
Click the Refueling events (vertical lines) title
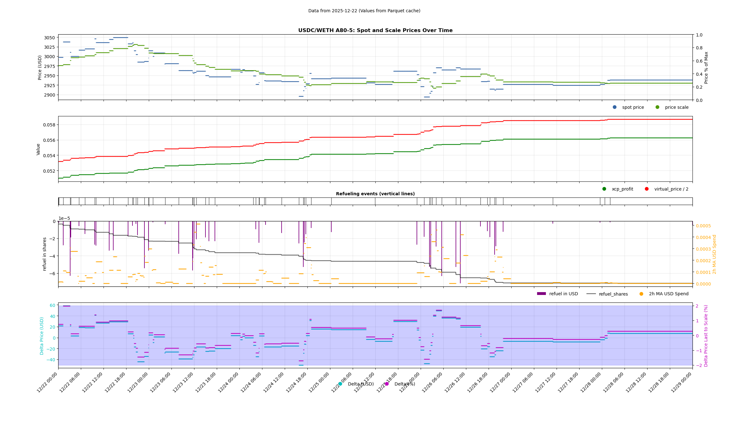click(375, 194)
